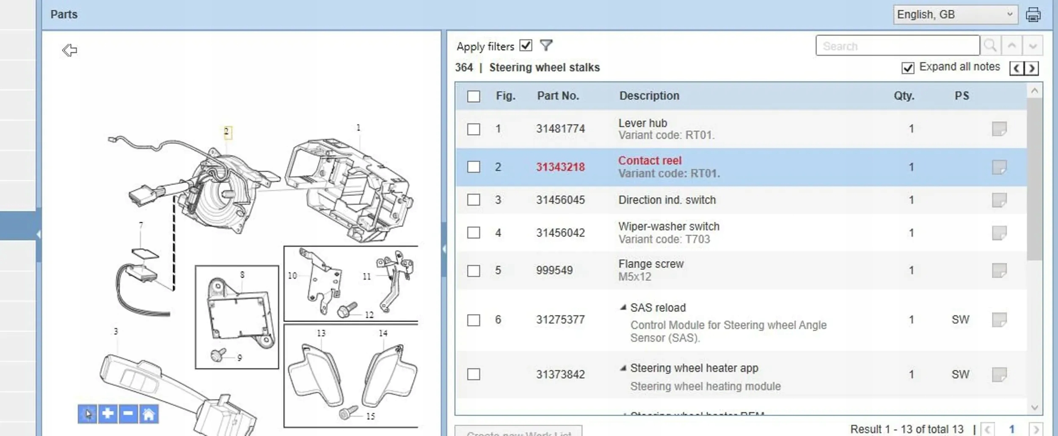Open the note icon for Contact reel
Image resolution: width=1058 pixels, height=436 pixels.
tap(999, 167)
